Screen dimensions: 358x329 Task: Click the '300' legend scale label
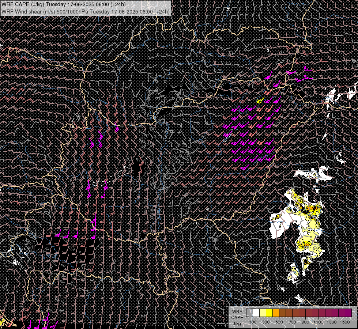tap(266, 322)
